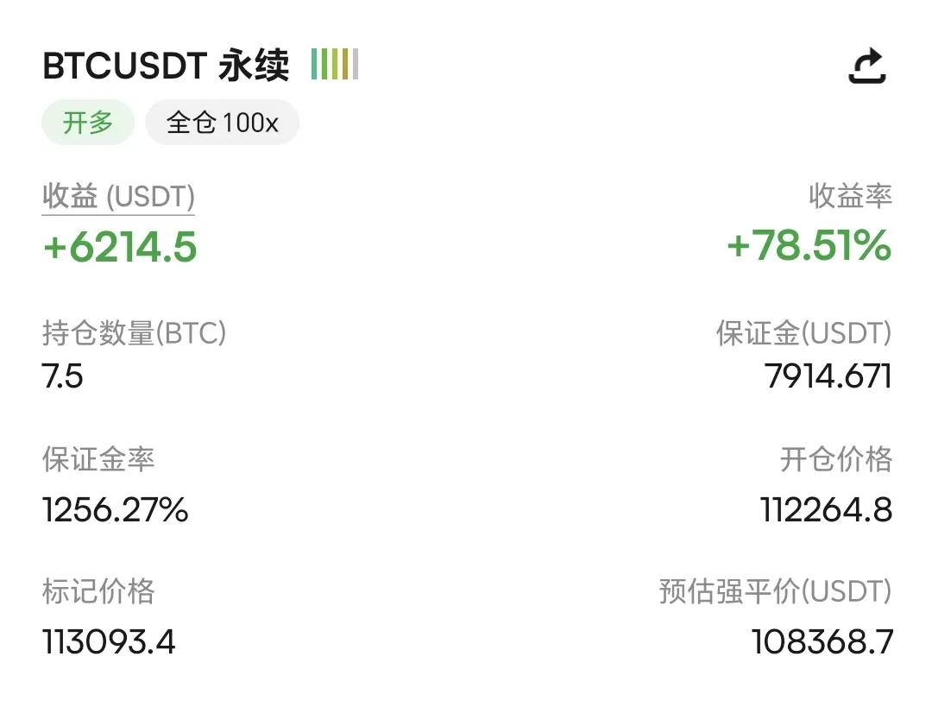The width and height of the screenshot is (932, 707).
Task: Tap the 标记价格 label
Action: coord(98,591)
